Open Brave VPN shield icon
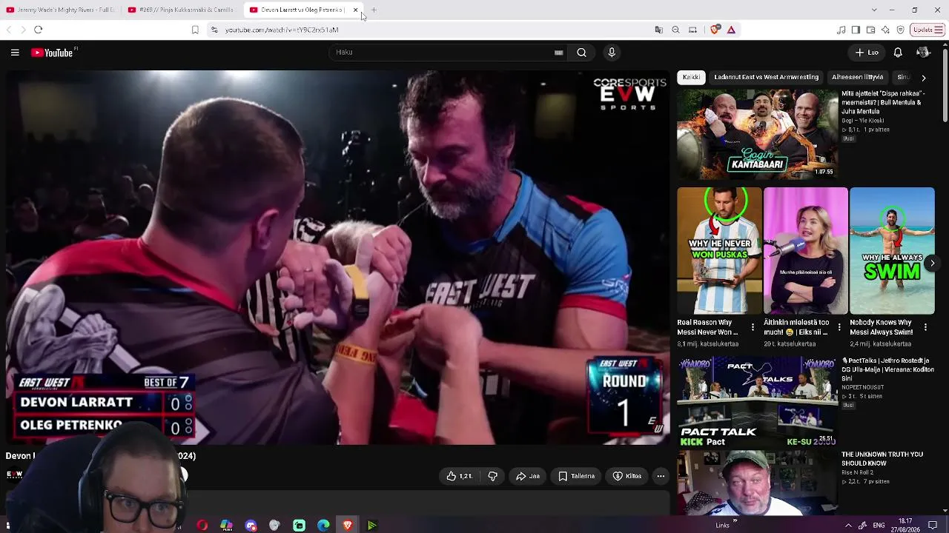 [900, 30]
